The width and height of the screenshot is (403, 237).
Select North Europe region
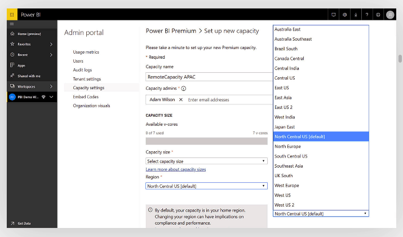(x=321, y=146)
